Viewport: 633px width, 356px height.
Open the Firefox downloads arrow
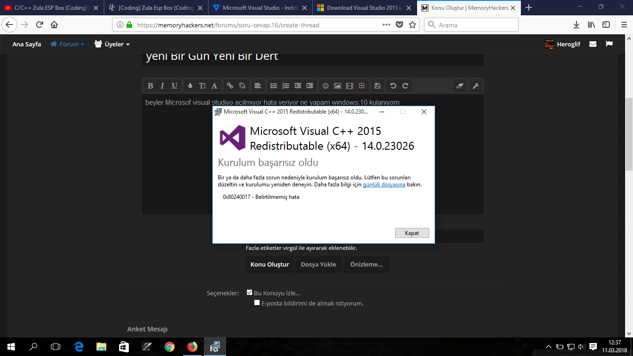tap(576, 25)
